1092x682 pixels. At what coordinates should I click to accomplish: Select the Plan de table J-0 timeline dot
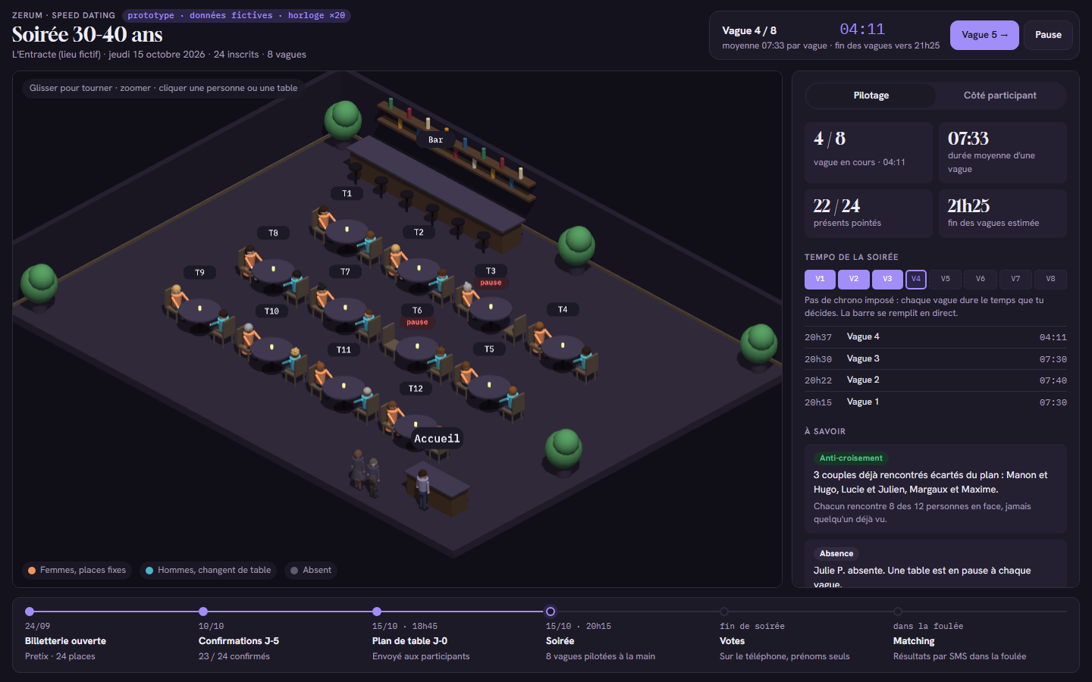click(377, 612)
